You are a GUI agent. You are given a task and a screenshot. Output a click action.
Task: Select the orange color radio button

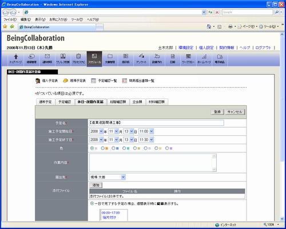(x=103, y=148)
